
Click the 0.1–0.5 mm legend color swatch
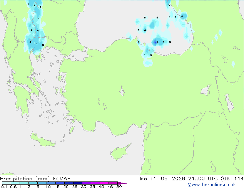(x=7, y=183)
